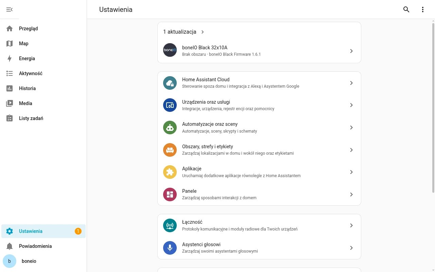
Task: Click chevron on Łączność row
Action: (351, 225)
